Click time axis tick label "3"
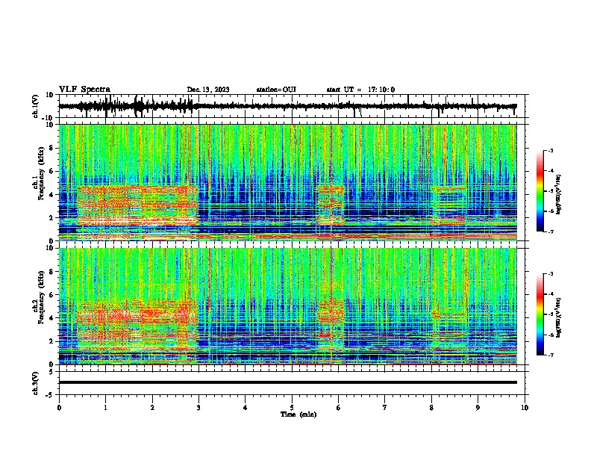 (198, 408)
